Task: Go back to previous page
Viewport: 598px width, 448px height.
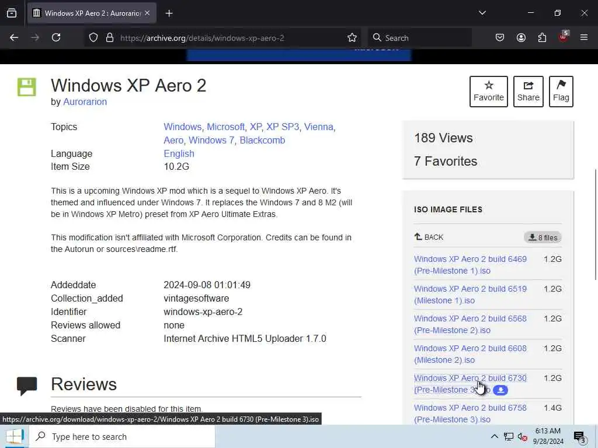Action: [x=14, y=37]
